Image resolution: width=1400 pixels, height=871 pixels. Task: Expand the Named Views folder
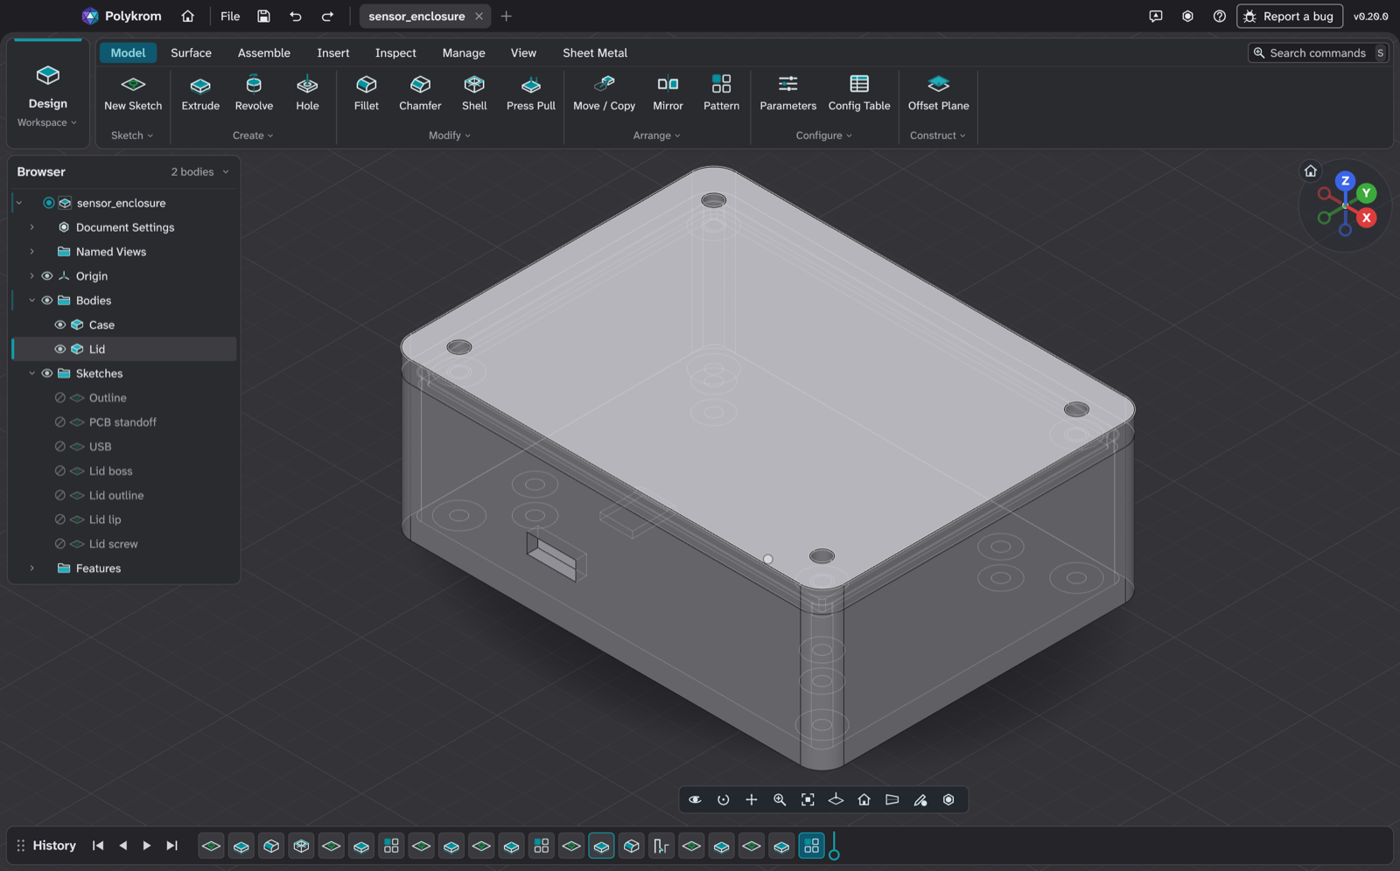pos(32,252)
